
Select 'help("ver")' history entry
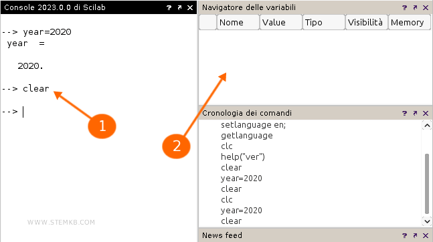tap(243, 156)
